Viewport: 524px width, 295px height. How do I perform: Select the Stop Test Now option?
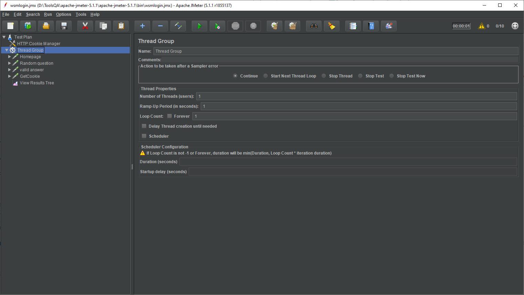click(392, 76)
